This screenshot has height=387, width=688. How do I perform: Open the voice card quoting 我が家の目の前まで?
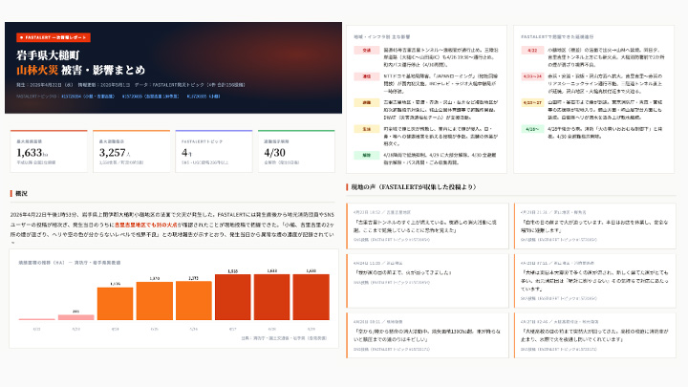pyautogui.click(x=427, y=280)
